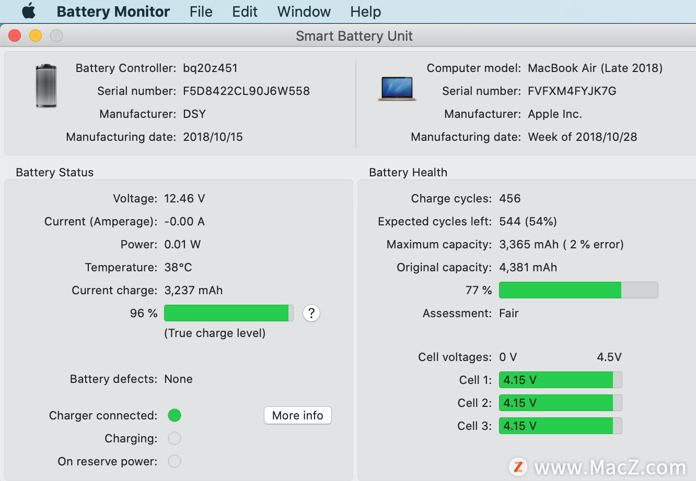Open the Apple menu
Image resolution: width=696 pixels, height=481 pixels.
(x=29, y=11)
